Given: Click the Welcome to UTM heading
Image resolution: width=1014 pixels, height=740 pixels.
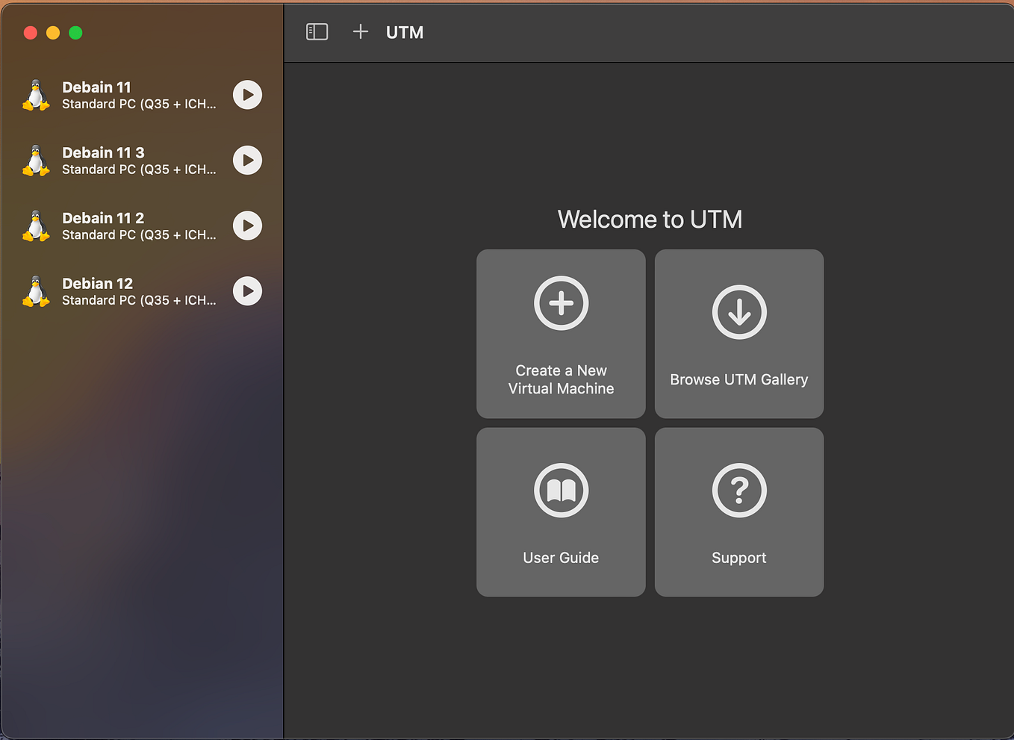Looking at the screenshot, I should click(x=650, y=220).
